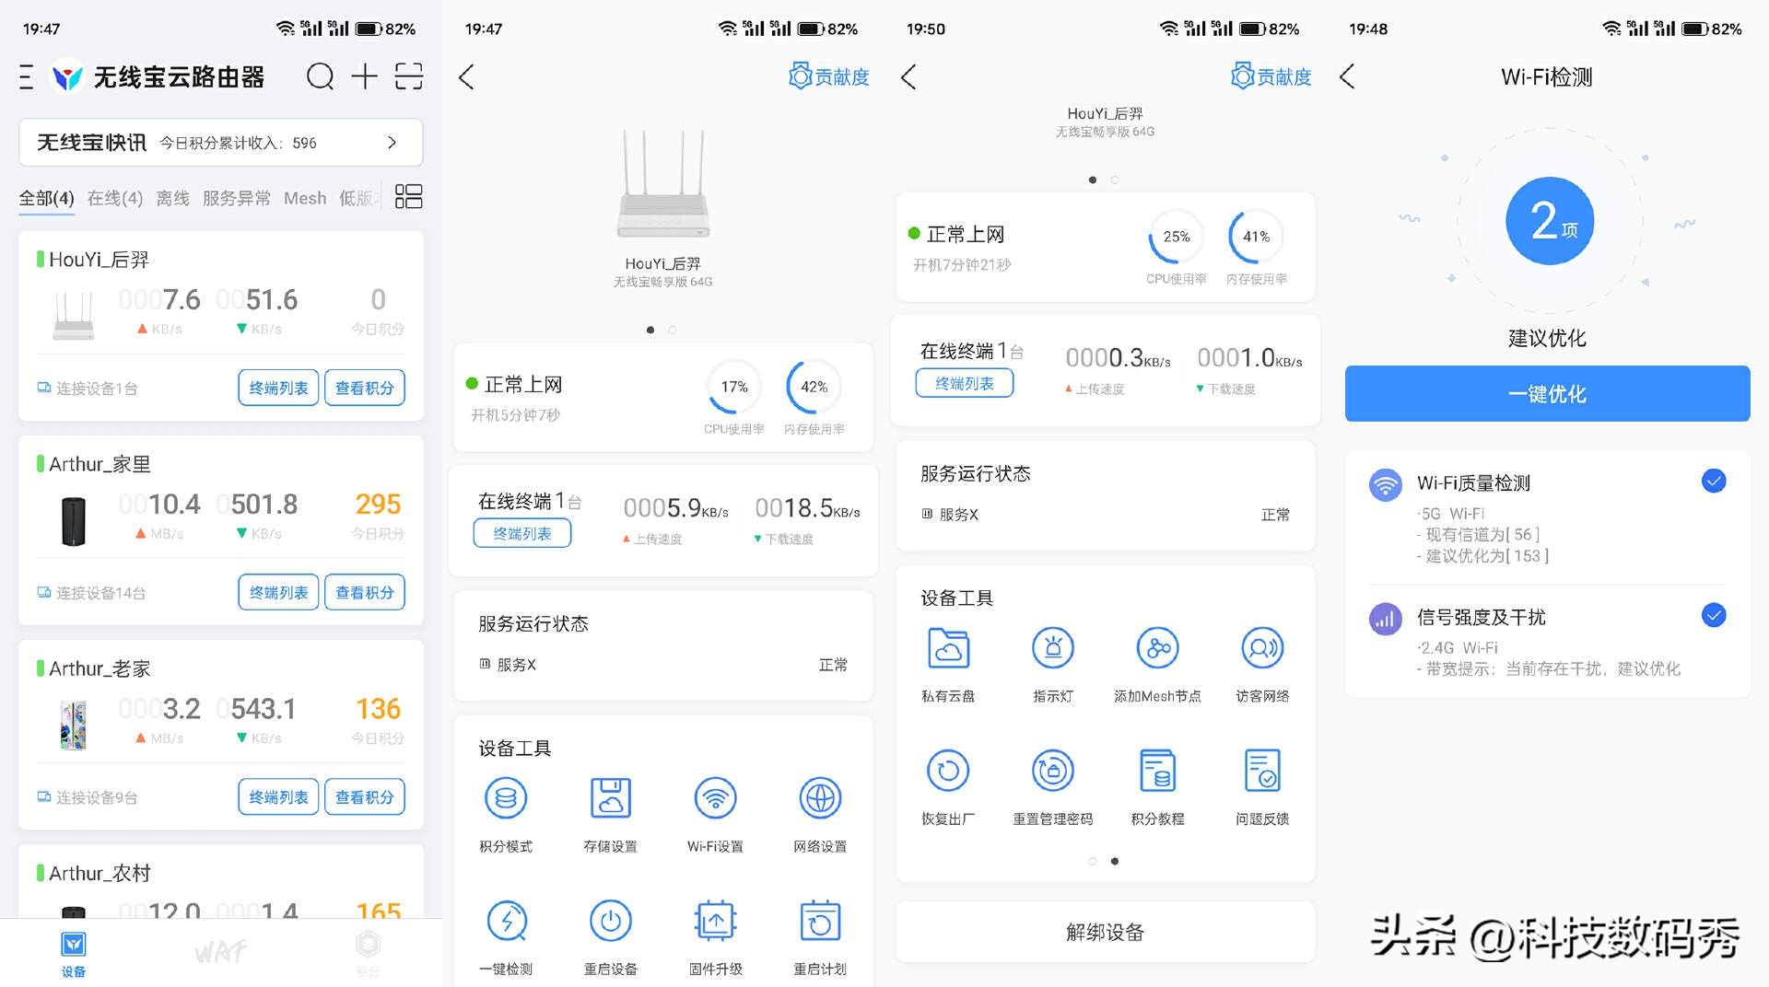Go back from the Wi-Fi检测 screen
1769x987 pixels.
[x=1348, y=76]
